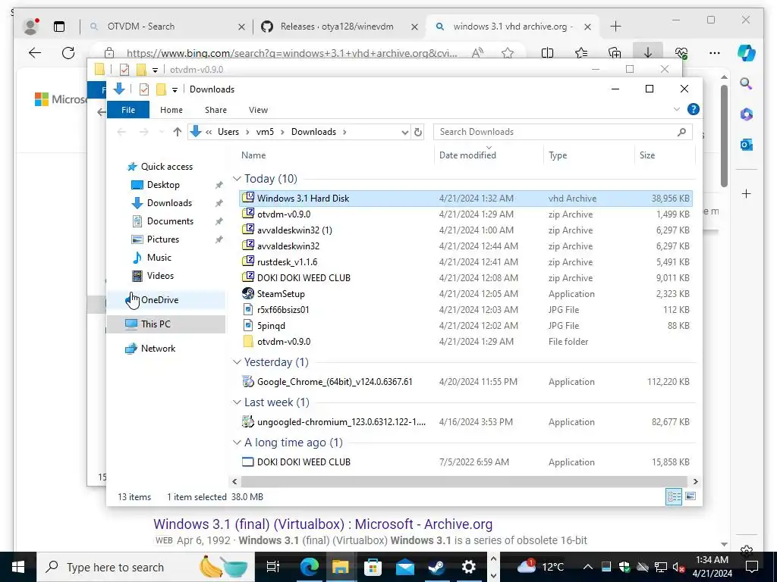Viewport: 777px width, 582px height.
Task: Select rustdesk_v1.1.6 zip archive
Action: [287, 261]
